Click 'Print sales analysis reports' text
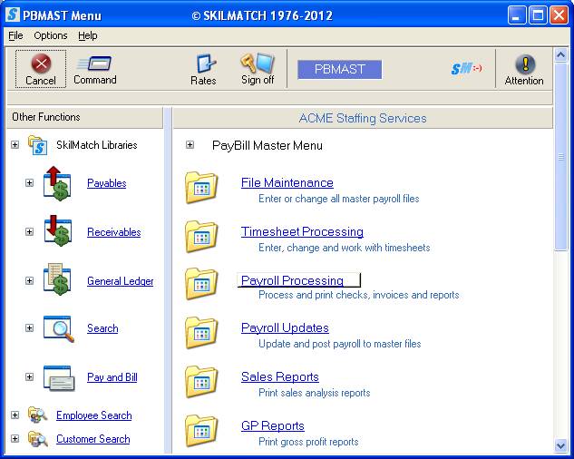 (314, 393)
